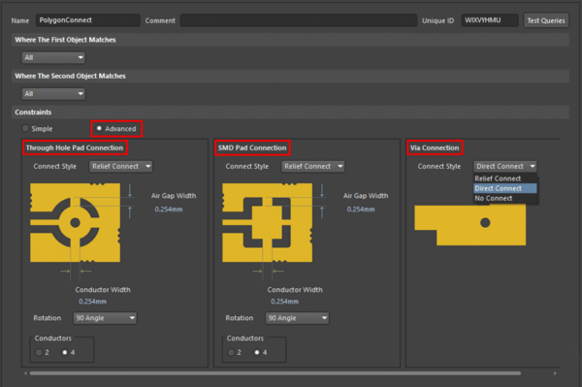The height and width of the screenshot is (387, 582).
Task: Open Second Object Matches 'All' dropdown
Action: coord(53,94)
